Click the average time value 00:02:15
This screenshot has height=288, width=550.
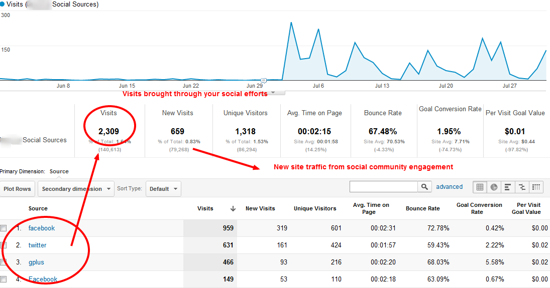314,132
